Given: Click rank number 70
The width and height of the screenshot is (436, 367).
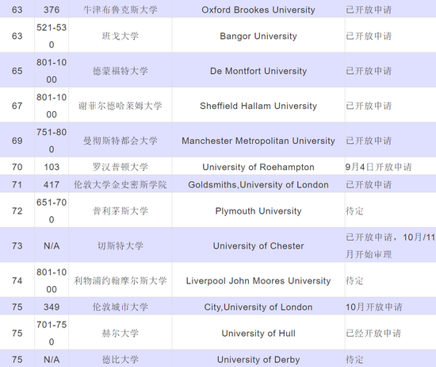Looking at the screenshot, I should 17,167.
